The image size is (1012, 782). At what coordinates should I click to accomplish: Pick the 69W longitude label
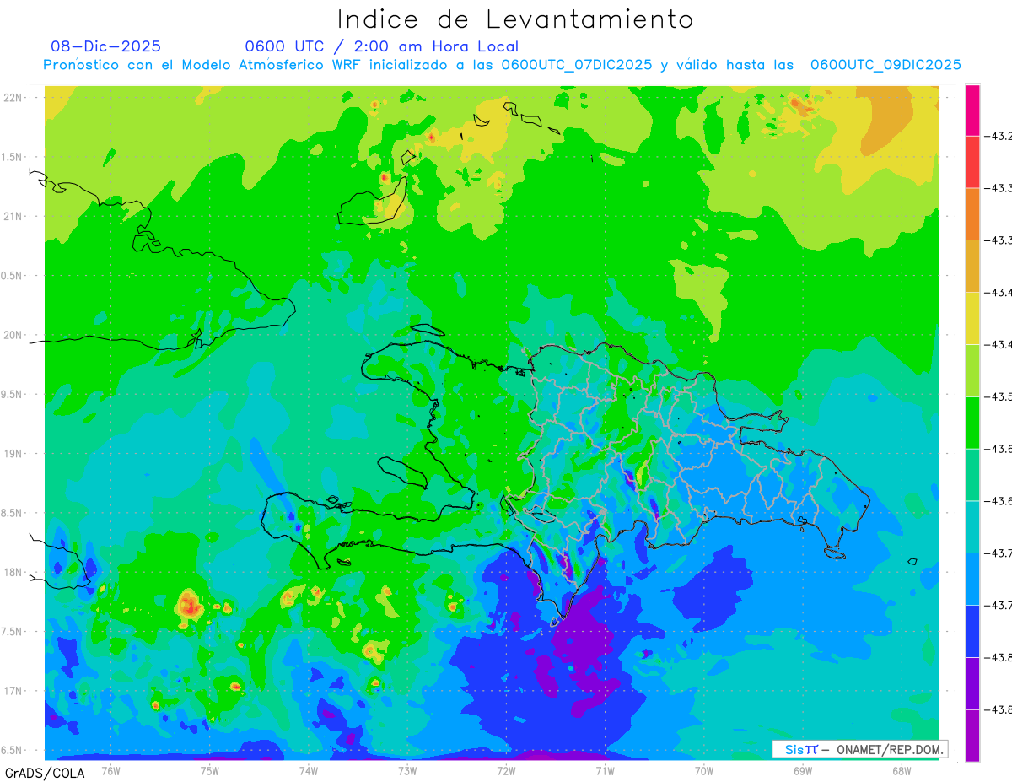pos(803,770)
